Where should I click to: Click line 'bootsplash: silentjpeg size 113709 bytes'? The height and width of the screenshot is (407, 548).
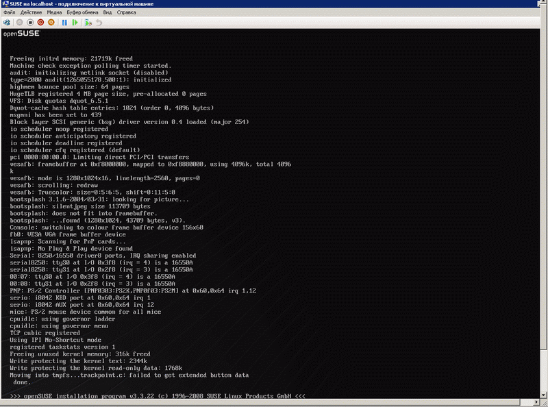80,206
